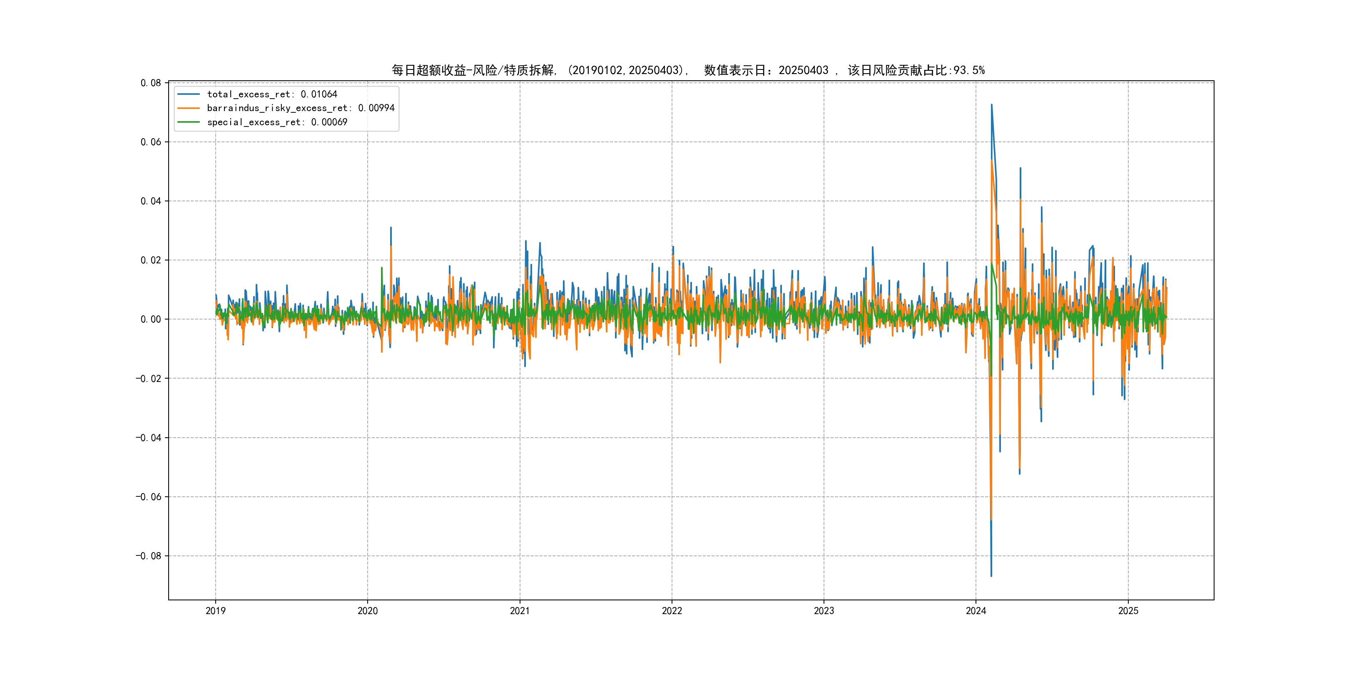The width and height of the screenshot is (1349, 674).
Task: Click the 0.00 y-axis tick label
Action: pyautogui.click(x=151, y=319)
